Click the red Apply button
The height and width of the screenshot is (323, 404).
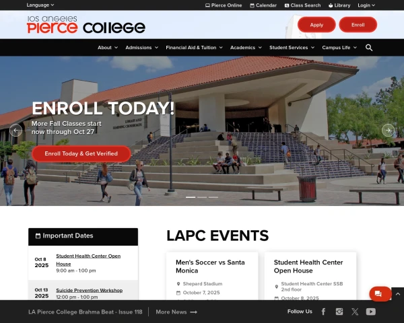tap(316, 25)
